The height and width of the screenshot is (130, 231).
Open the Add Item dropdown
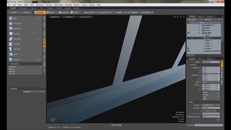(212, 19)
